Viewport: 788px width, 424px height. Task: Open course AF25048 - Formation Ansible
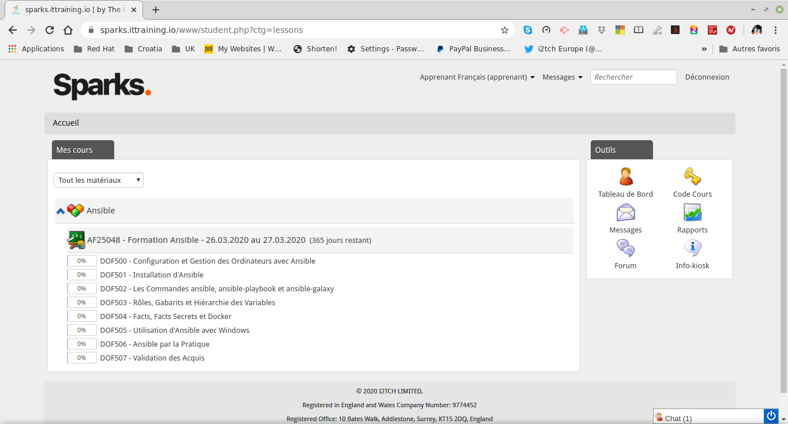(196, 240)
